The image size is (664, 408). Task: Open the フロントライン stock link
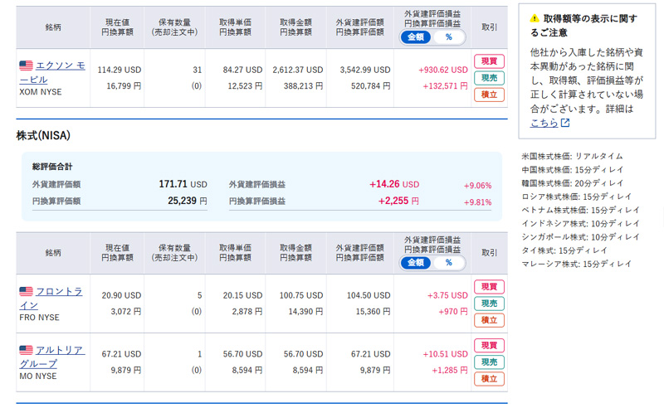[51, 298]
